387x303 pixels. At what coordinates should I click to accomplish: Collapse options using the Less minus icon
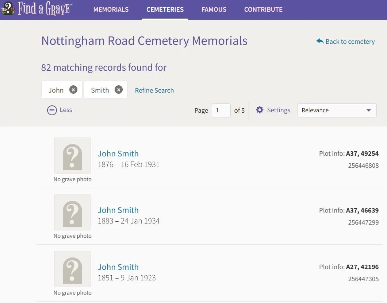[52, 110]
